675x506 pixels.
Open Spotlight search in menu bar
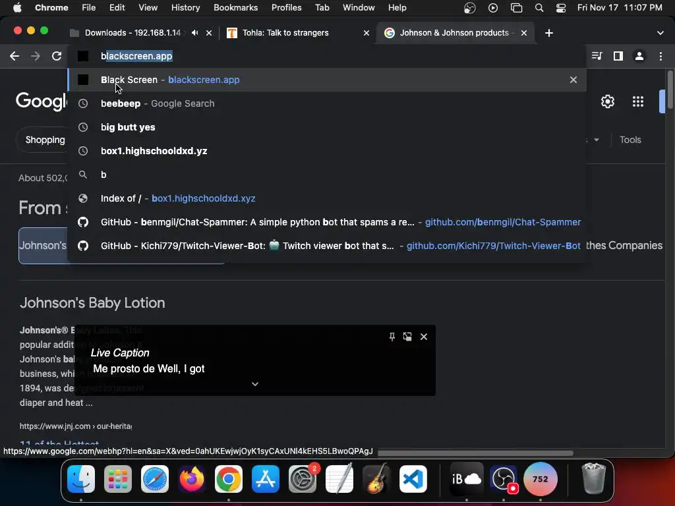tap(539, 7)
